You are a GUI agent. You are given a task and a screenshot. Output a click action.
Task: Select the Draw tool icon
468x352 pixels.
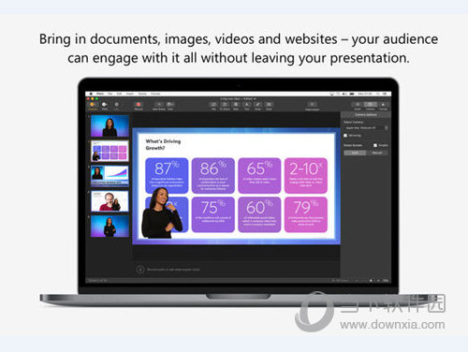pos(258,105)
